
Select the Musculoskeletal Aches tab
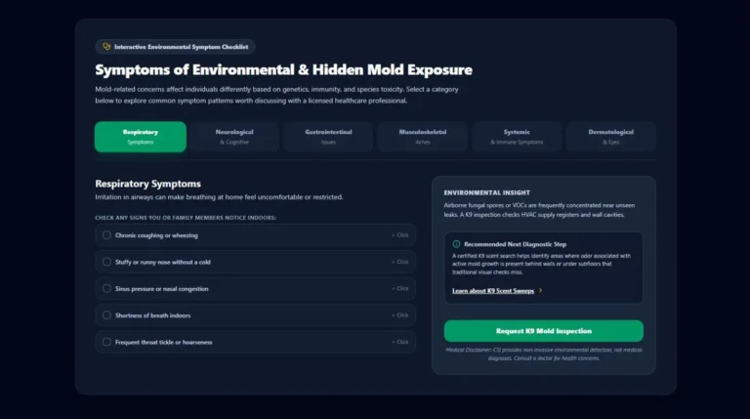tap(422, 137)
